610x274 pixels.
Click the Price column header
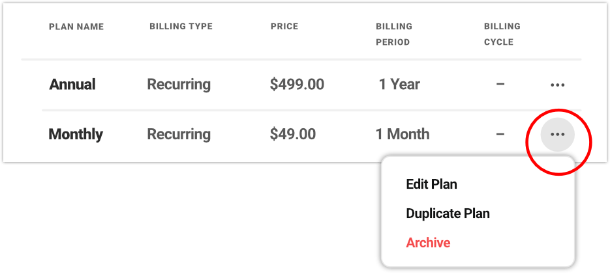[284, 27]
